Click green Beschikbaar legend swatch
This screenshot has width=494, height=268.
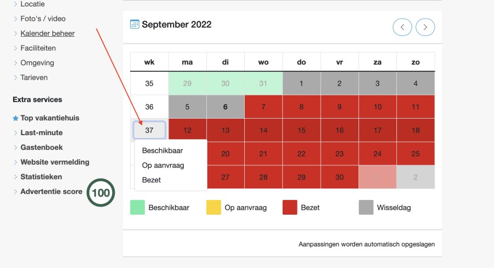(137, 207)
